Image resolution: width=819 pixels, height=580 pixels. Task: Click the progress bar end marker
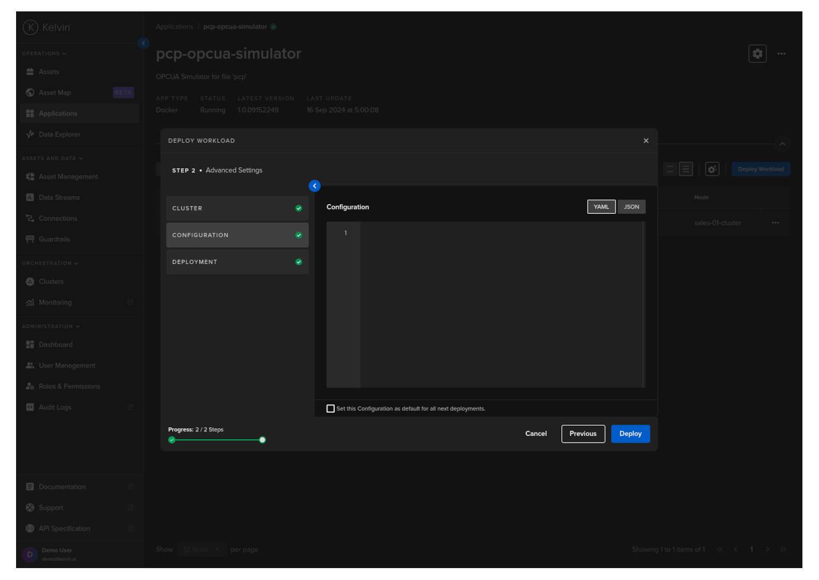tap(262, 440)
